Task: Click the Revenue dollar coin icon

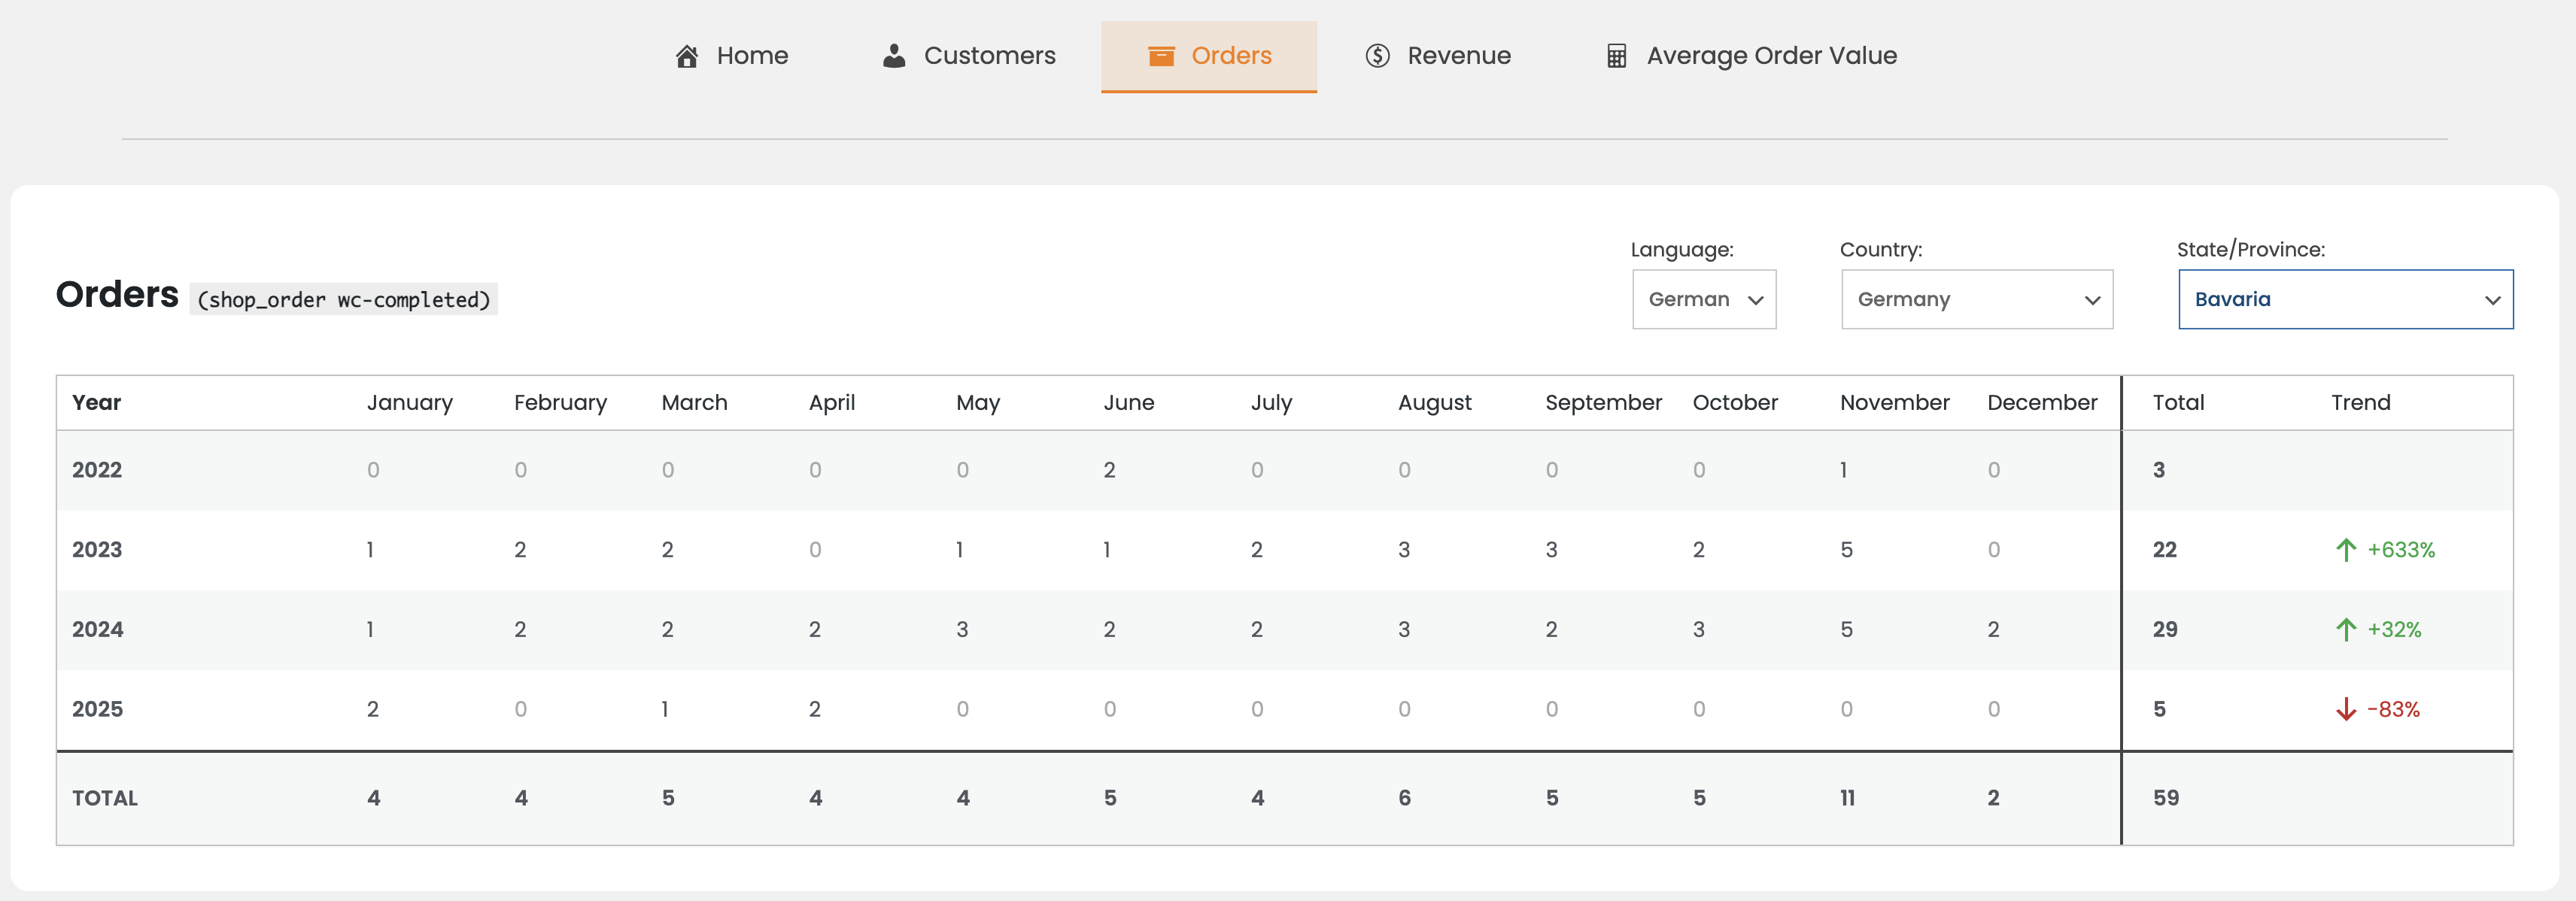Action: point(1377,56)
